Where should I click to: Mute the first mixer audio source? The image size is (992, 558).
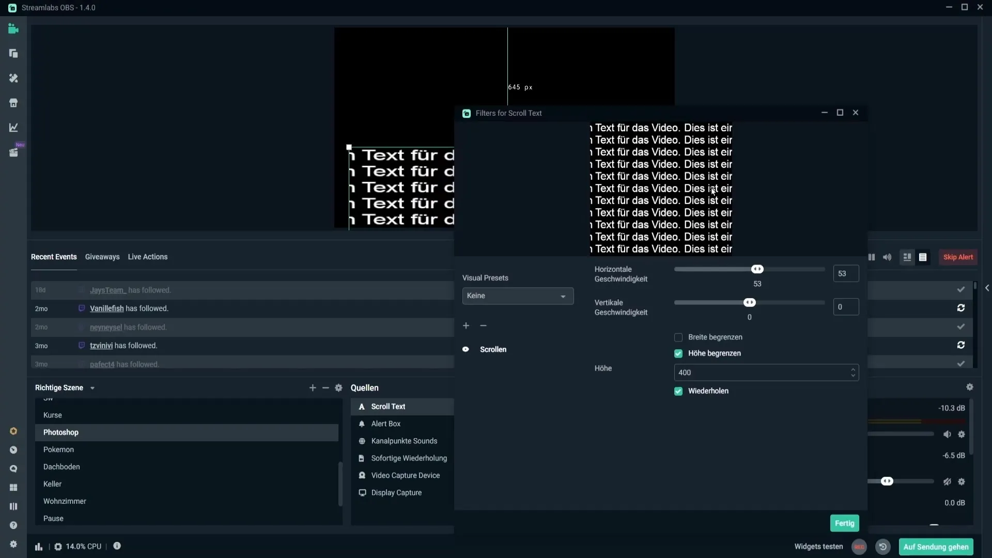point(947,435)
